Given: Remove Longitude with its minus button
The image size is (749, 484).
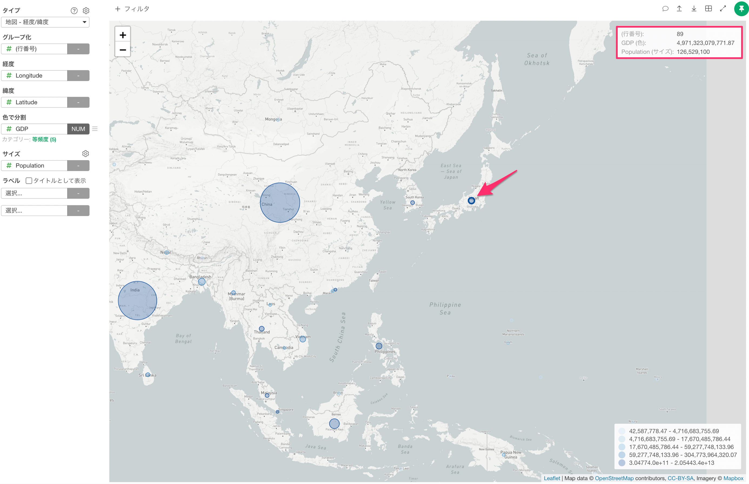Looking at the screenshot, I should coord(78,75).
